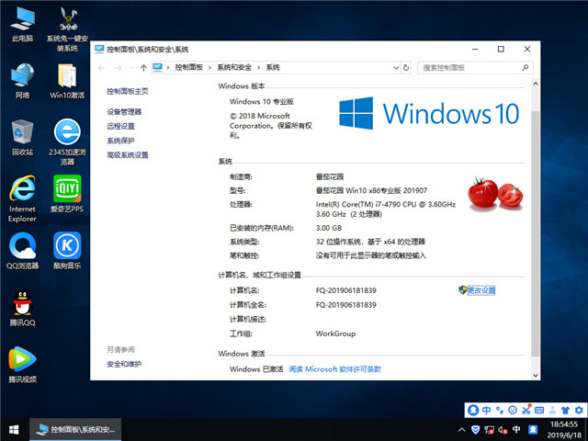Open 设备管理器 link
This screenshot has width=588, height=441.
tap(124, 112)
